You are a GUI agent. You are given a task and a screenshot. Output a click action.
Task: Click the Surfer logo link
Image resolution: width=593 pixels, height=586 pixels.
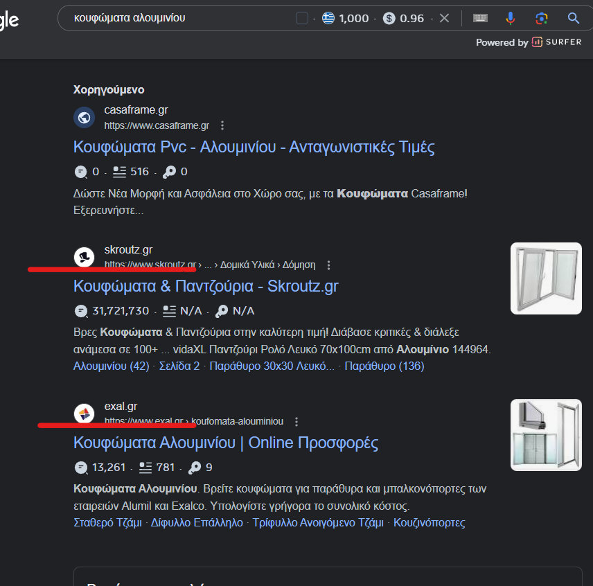(556, 42)
